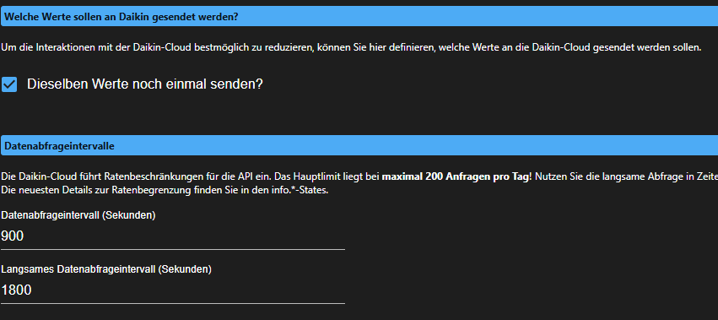Click the Langsames Datenabfrageintervall (Sekunden) field label
The image size is (718, 320).
coord(106,269)
